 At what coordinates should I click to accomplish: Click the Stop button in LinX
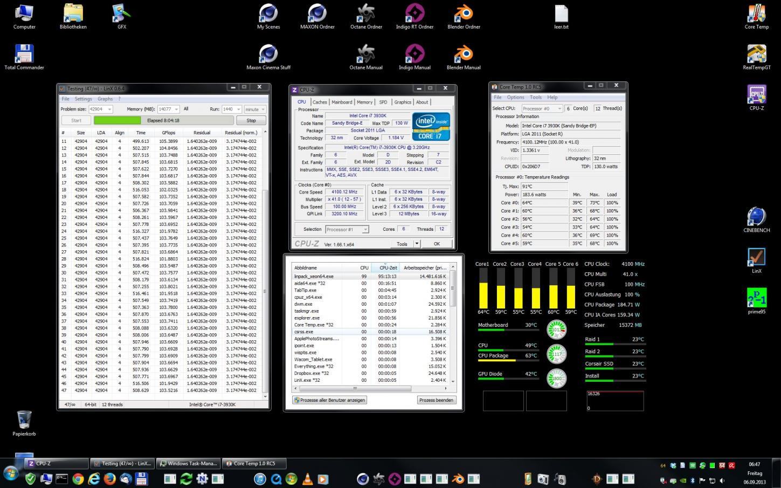251,120
